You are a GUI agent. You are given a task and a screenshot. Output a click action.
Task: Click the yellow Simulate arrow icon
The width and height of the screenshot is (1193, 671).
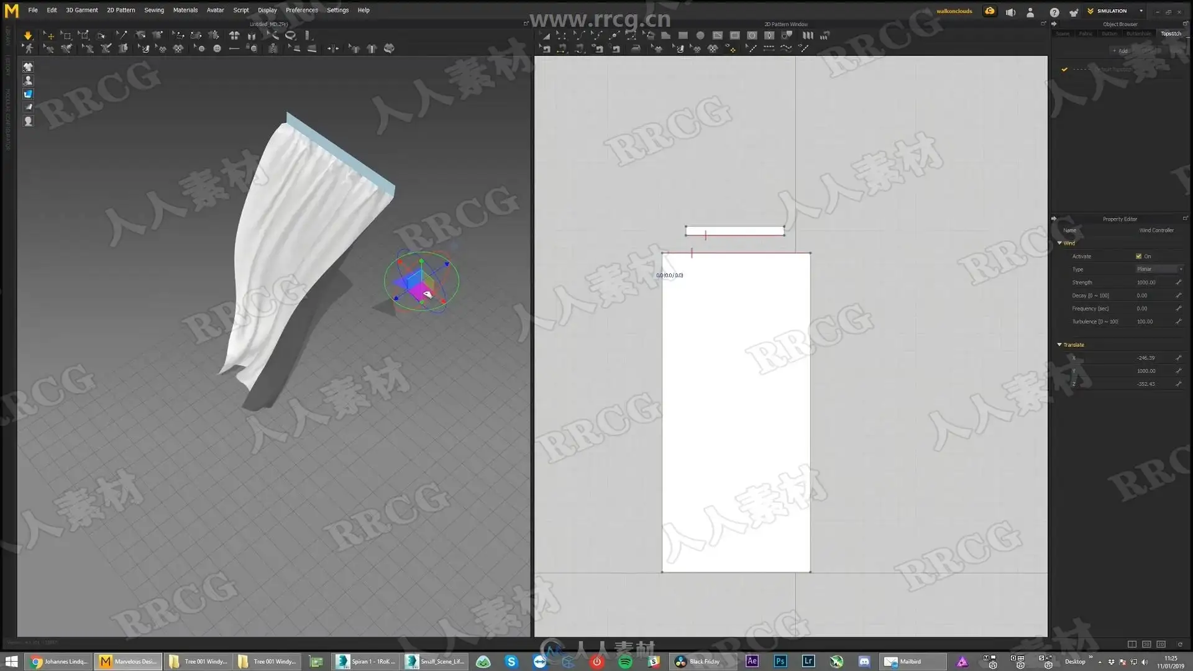coord(28,35)
